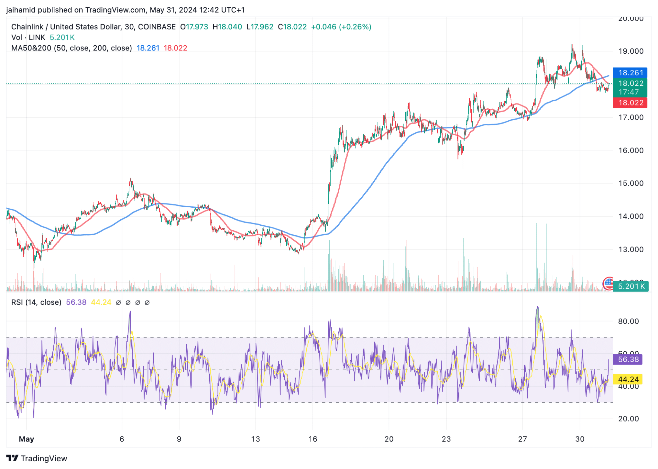This screenshot has width=658, height=469.
Task: Click the RSI legend value 56.38
Action: (76, 302)
